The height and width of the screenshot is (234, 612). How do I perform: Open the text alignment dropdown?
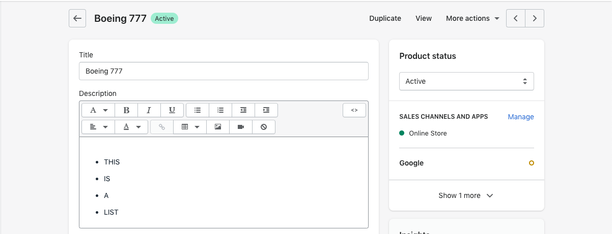tap(98, 127)
